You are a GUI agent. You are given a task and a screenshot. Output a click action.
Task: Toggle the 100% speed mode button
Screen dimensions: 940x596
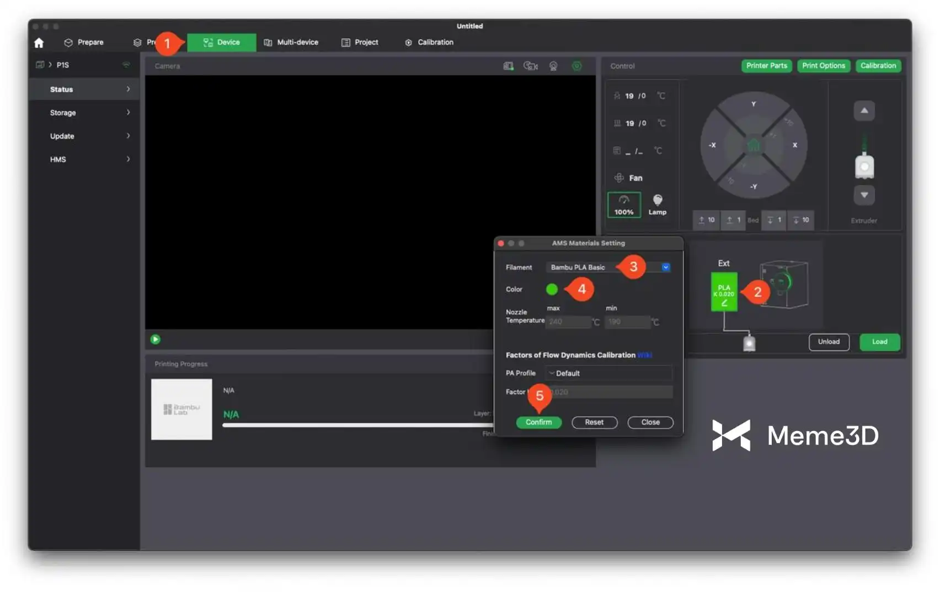coord(624,205)
